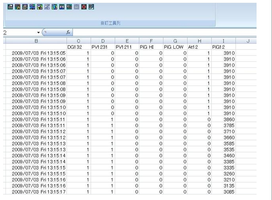The image size is (272, 200).
Task: Select column I header
Action: pyautogui.click(x=223, y=41)
